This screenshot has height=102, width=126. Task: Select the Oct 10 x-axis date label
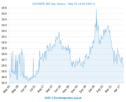point(58,89)
